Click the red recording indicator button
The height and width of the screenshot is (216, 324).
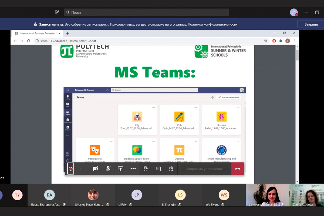(x=70, y=169)
